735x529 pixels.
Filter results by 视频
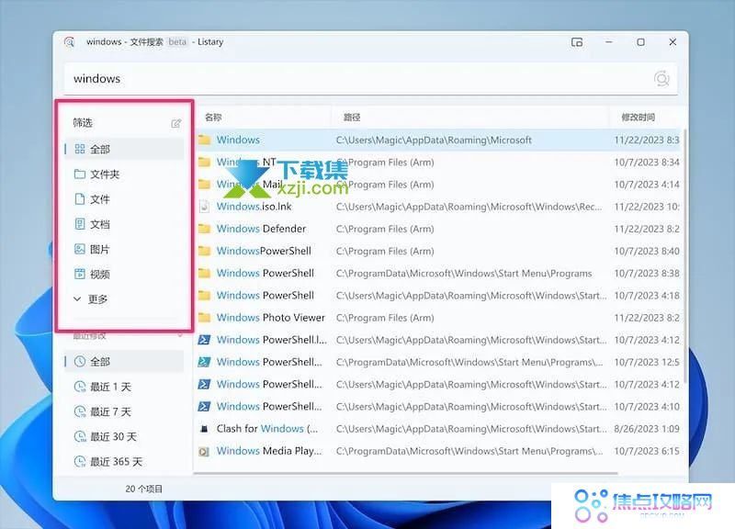point(124,274)
